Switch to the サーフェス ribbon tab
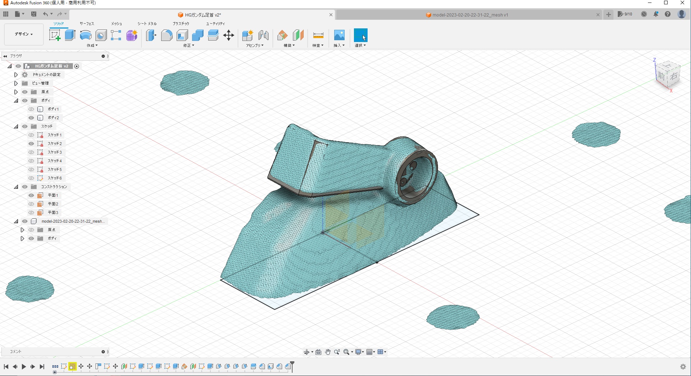Image resolution: width=691 pixels, height=376 pixels. tap(87, 24)
